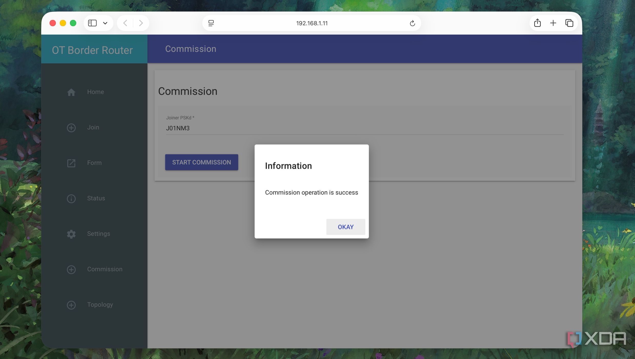
Task: Click the Status info icon
Action: pyautogui.click(x=71, y=198)
